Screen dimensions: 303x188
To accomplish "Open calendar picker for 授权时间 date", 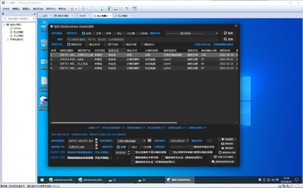I will pyautogui.click(x=187, y=141).
